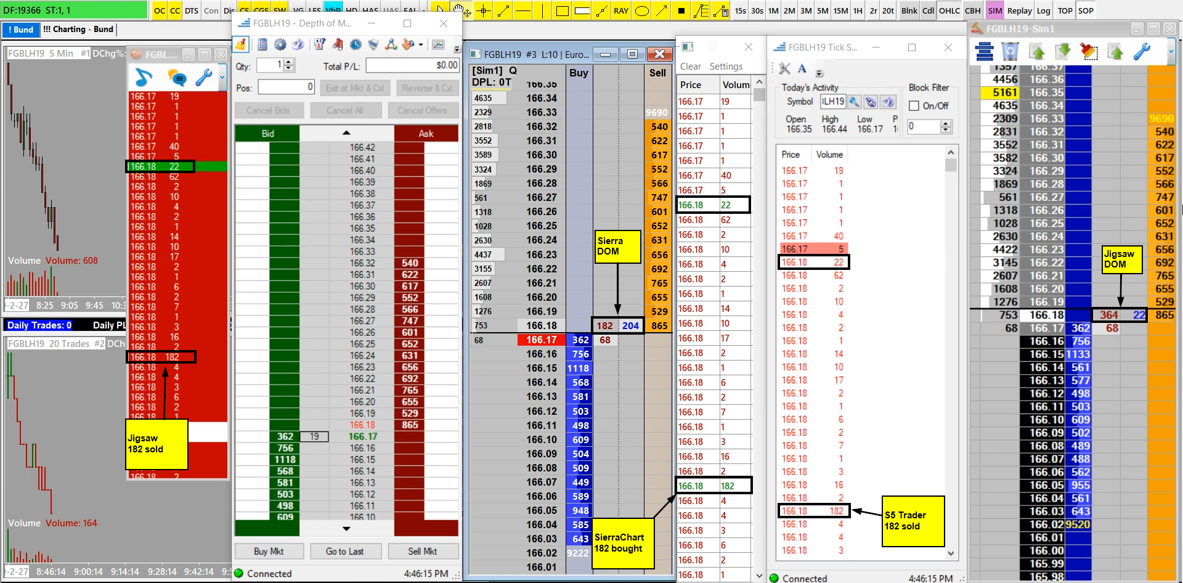Toggle the OC button in top toolbar

tap(160, 10)
